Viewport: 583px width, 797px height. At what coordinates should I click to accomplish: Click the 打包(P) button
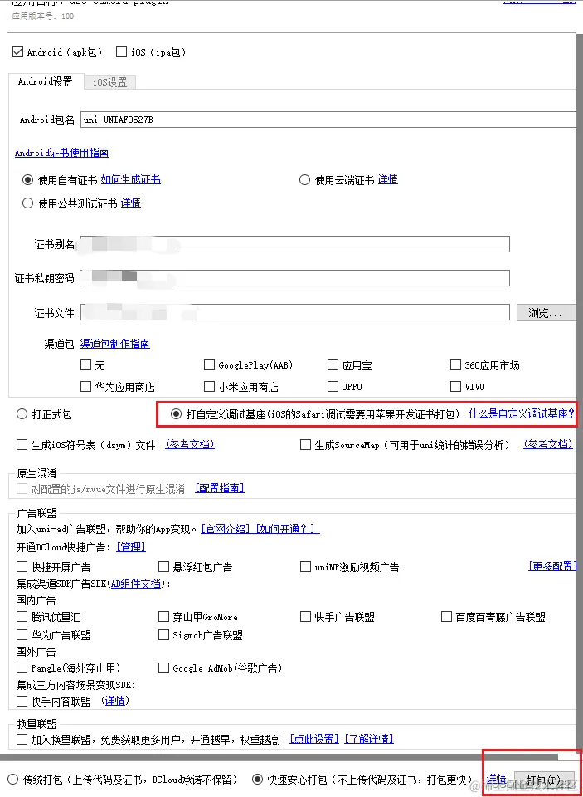[544, 780]
